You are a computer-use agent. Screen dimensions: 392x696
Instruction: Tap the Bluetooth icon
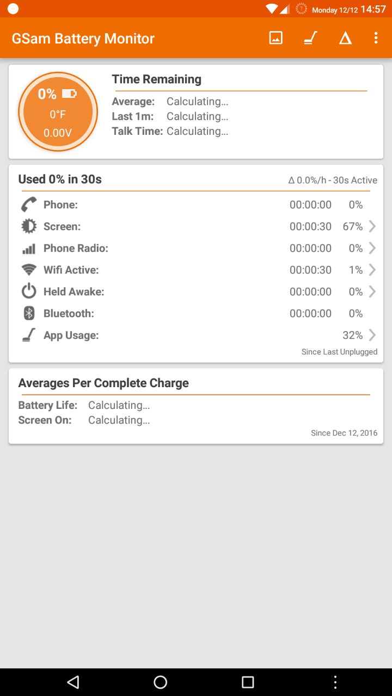click(x=29, y=313)
